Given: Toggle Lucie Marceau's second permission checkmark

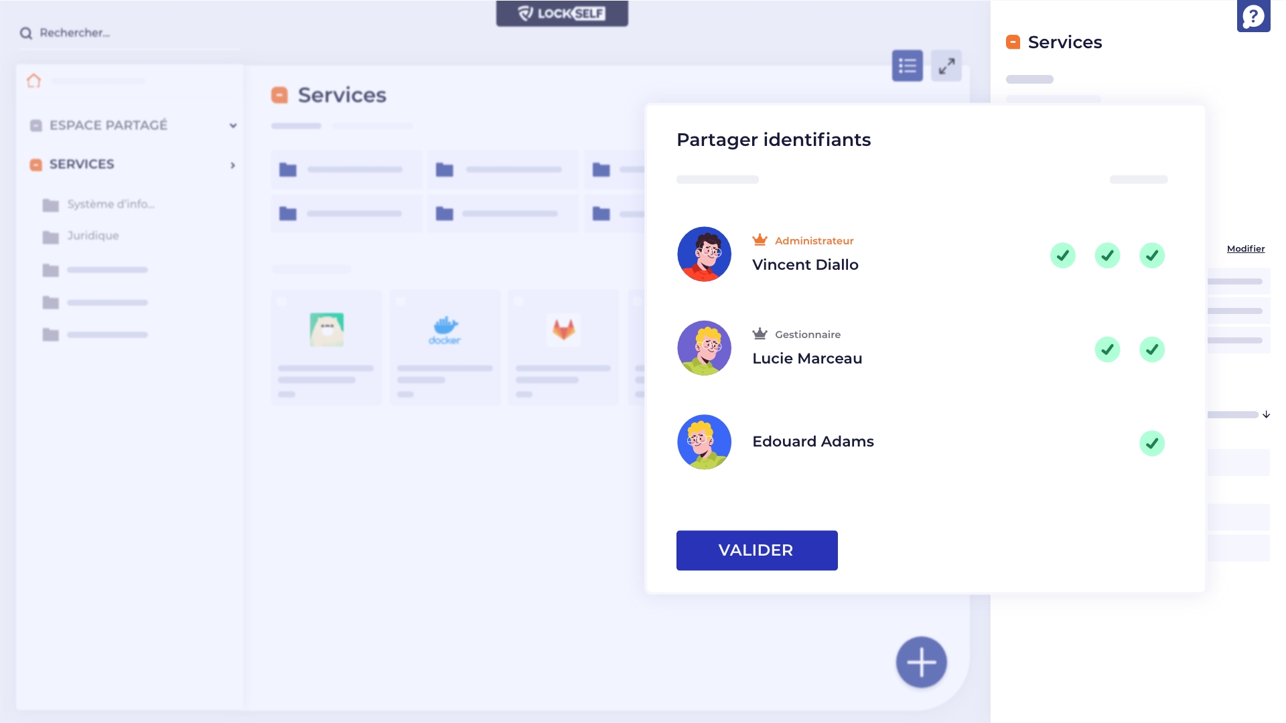Looking at the screenshot, I should coord(1152,349).
